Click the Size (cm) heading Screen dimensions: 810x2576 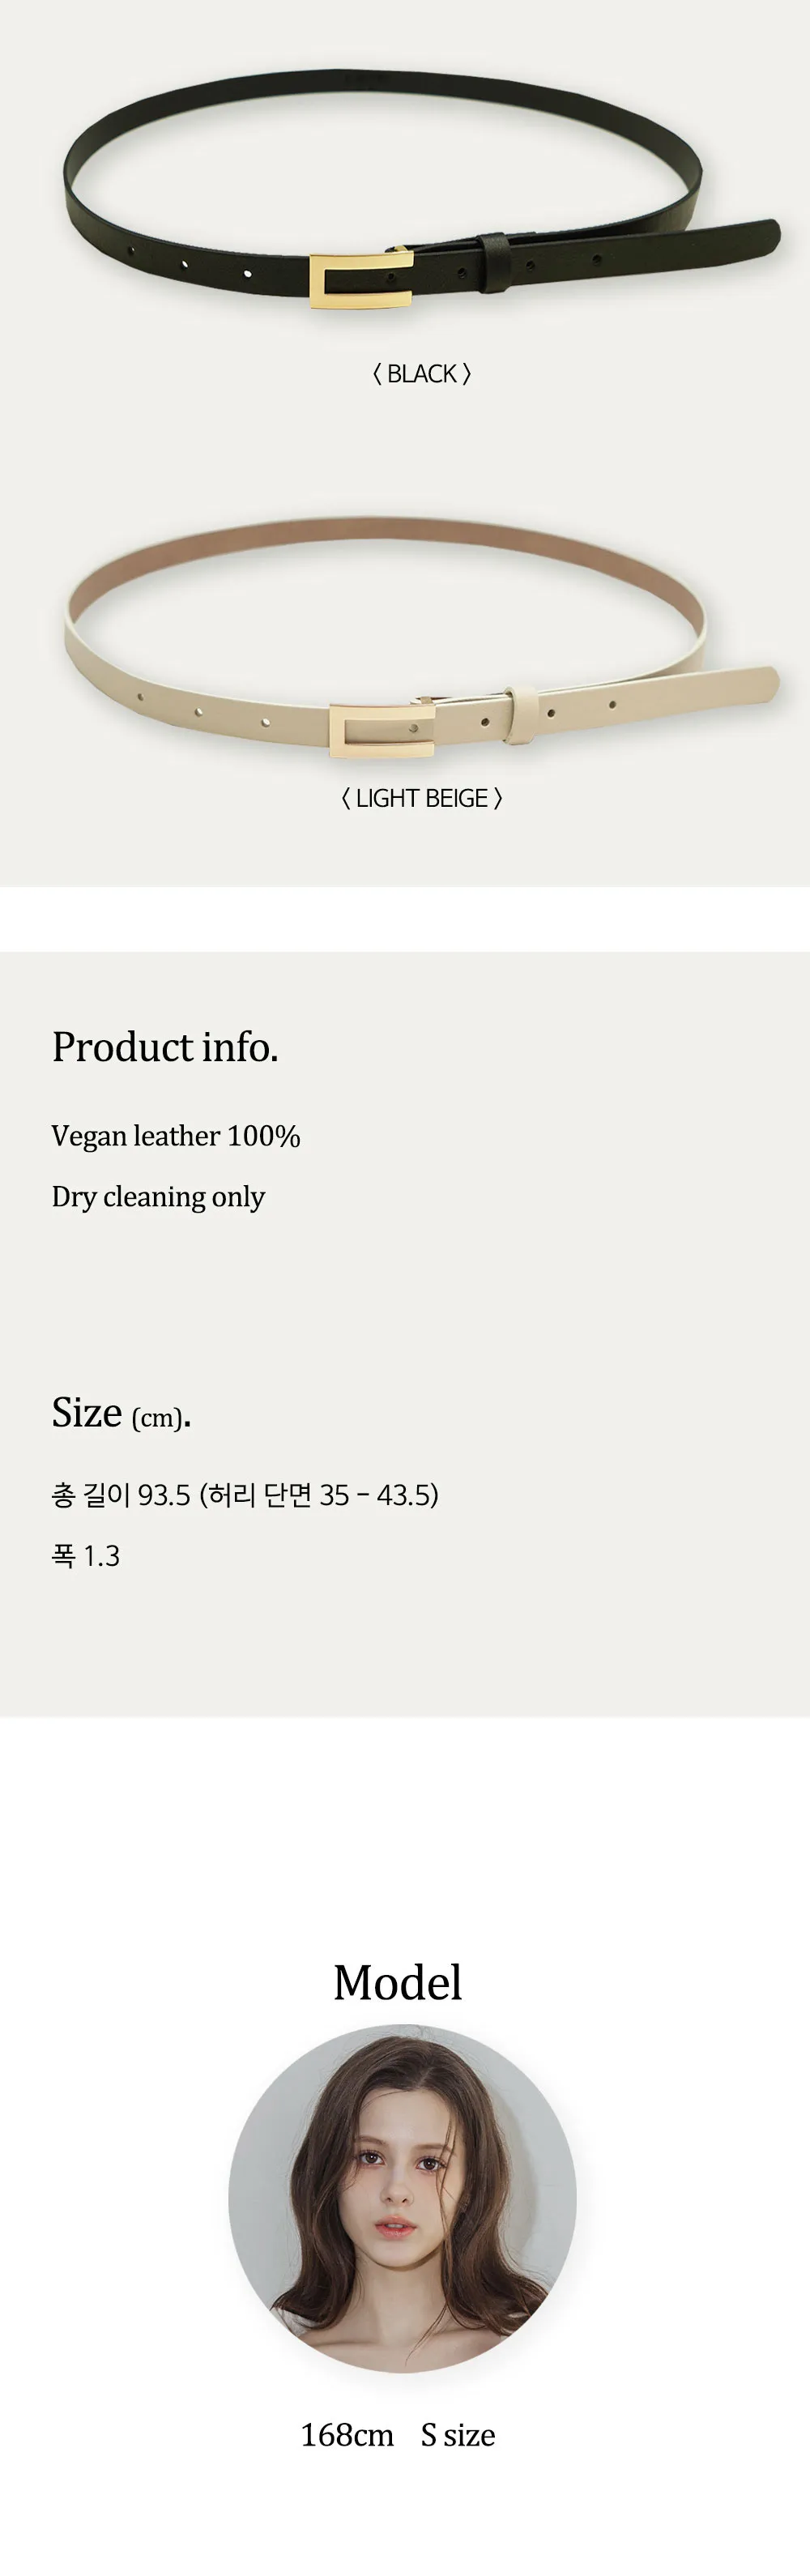point(121,1413)
